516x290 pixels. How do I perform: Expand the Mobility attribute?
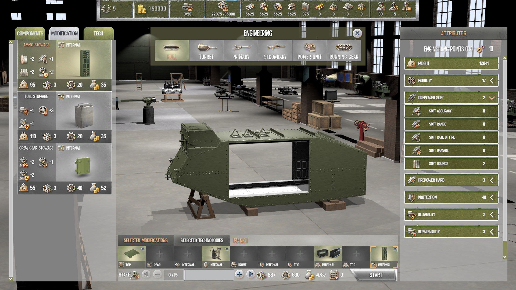coord(492,81)
